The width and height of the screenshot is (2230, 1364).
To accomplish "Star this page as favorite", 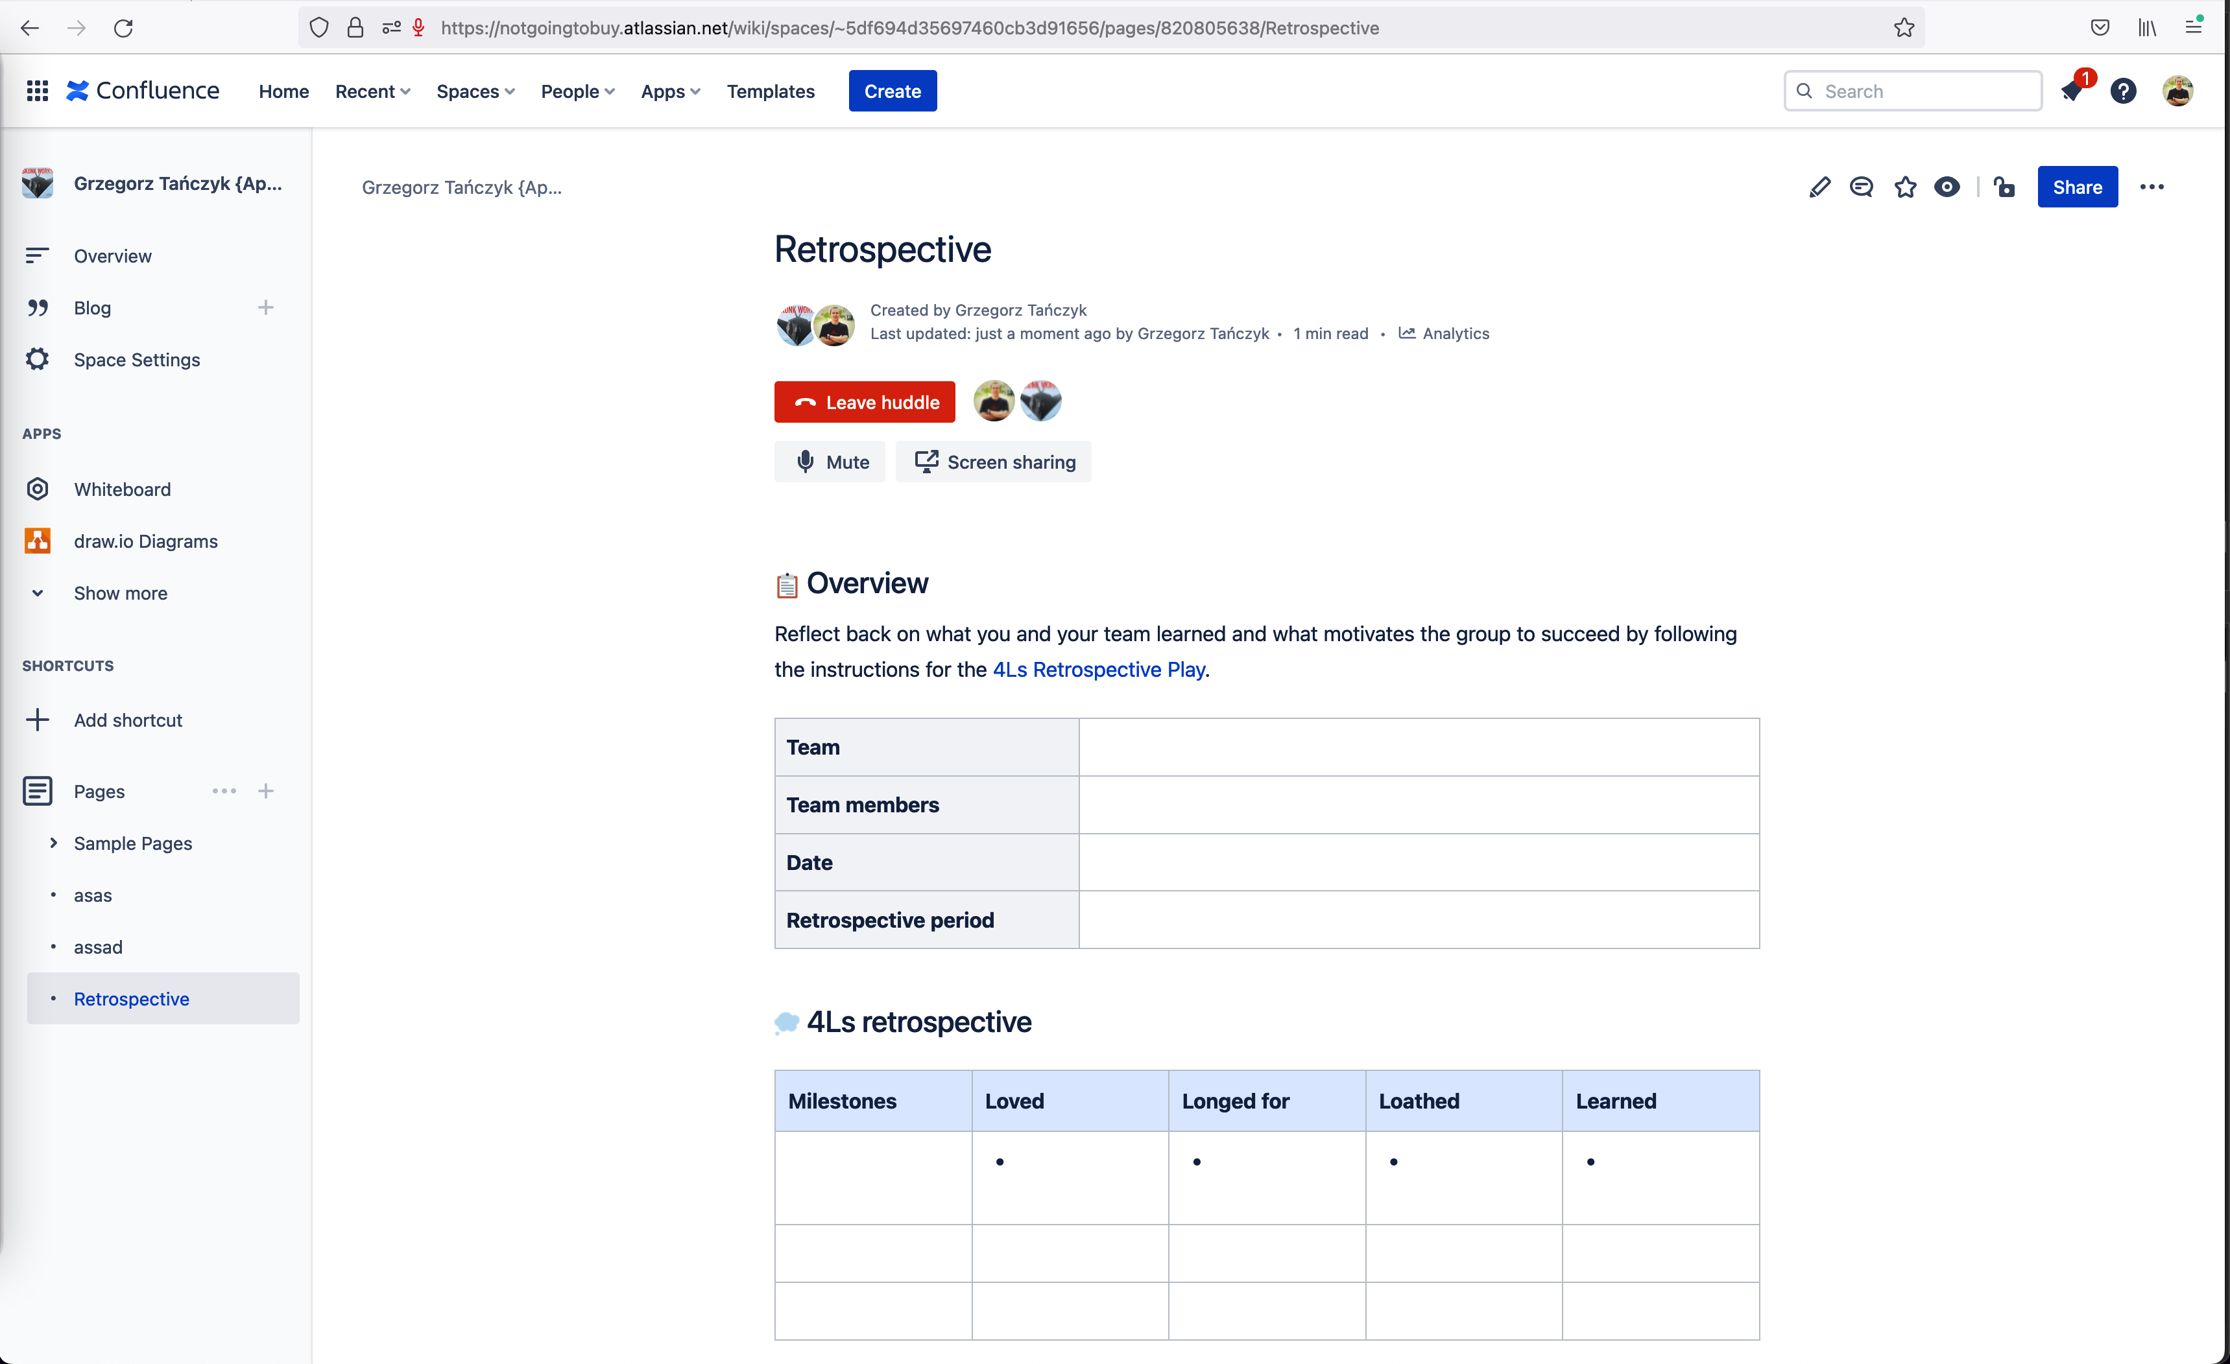I will click(x=1905, y=187).
